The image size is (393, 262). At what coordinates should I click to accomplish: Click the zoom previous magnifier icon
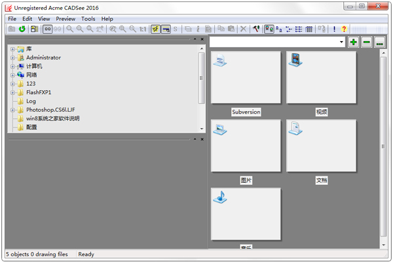[113, 29]
